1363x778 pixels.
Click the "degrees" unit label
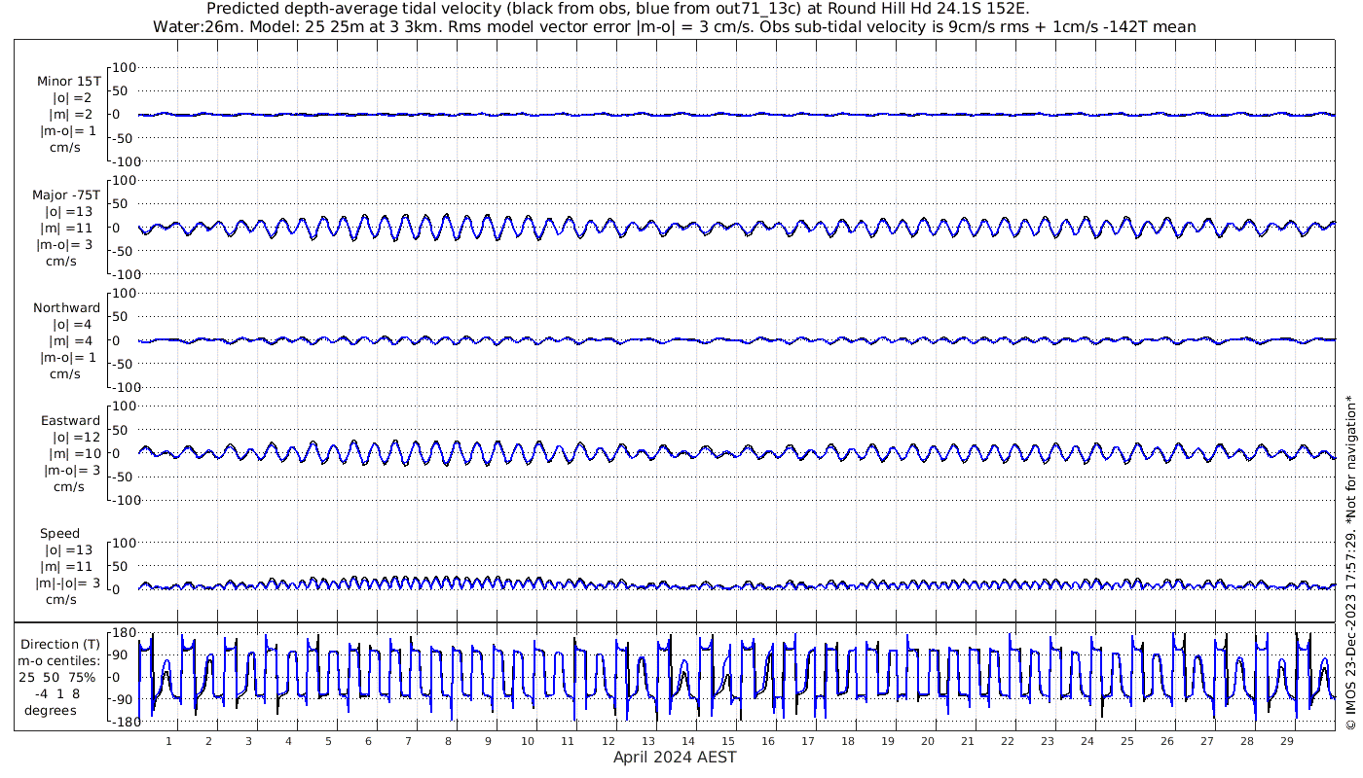51,710
